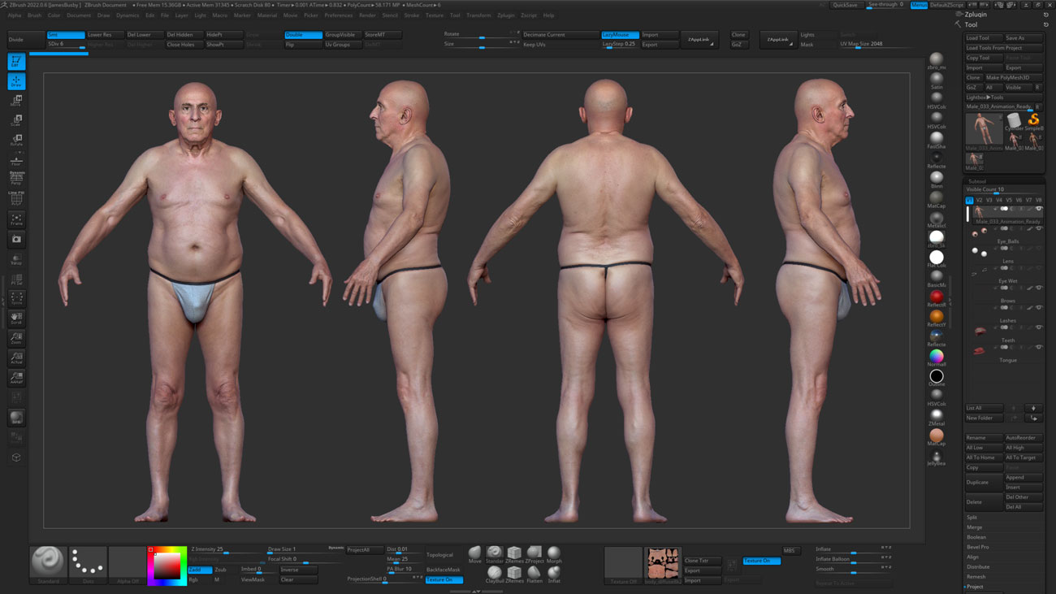The width and height of the screenshot is (1056, 594).
Task: Expand the Lightbox Tools entry
Action: point(985,97)
